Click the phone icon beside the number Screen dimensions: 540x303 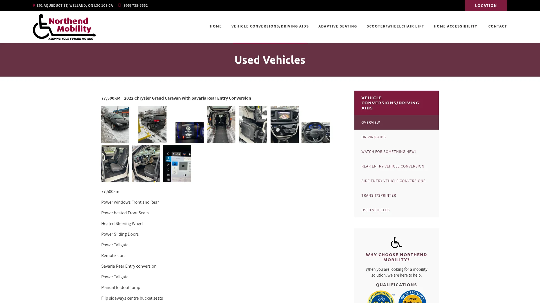[120, 5]
